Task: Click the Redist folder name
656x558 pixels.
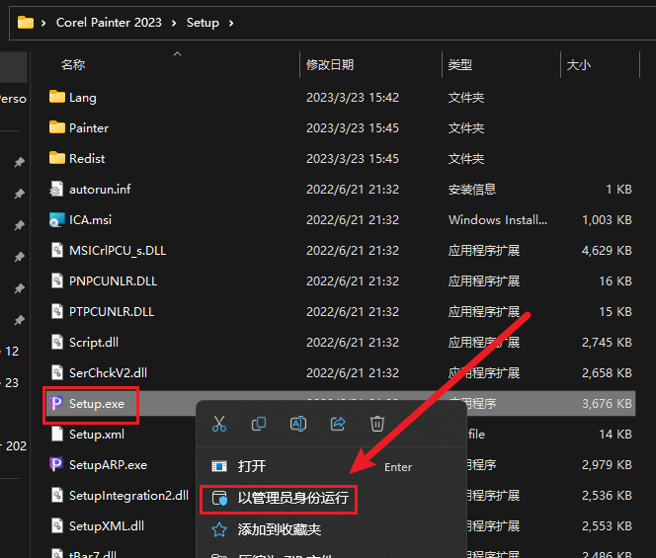Action: coord(87,159)
